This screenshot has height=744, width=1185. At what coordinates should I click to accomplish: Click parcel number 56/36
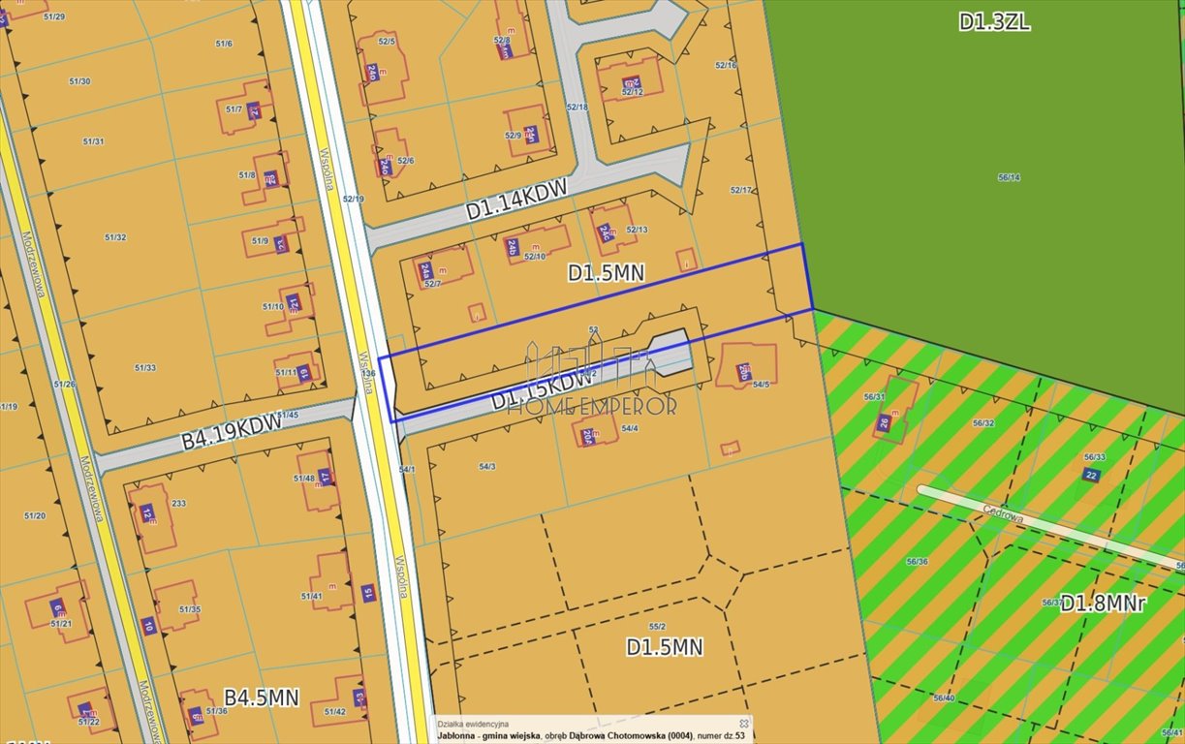pos(917,562)
